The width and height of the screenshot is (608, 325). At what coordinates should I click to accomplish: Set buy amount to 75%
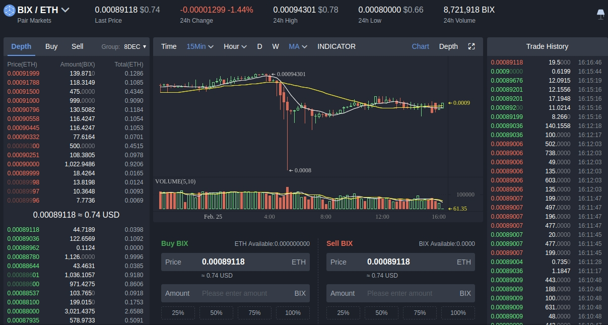click(x=254, y=313)
